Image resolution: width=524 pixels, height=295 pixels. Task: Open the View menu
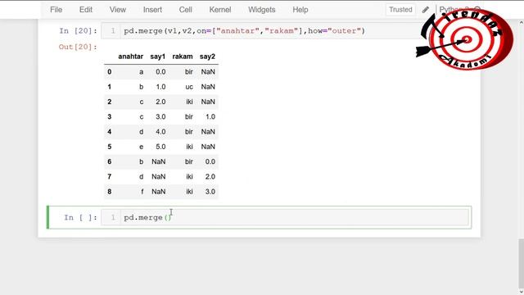point(118,10)
